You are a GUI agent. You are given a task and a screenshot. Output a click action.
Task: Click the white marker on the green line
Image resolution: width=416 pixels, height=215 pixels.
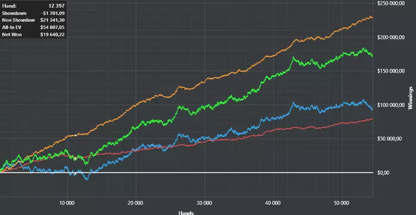coord(75,159)
